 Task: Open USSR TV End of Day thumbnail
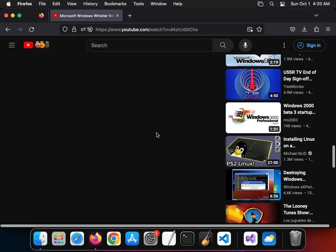[x=253, y=84]
